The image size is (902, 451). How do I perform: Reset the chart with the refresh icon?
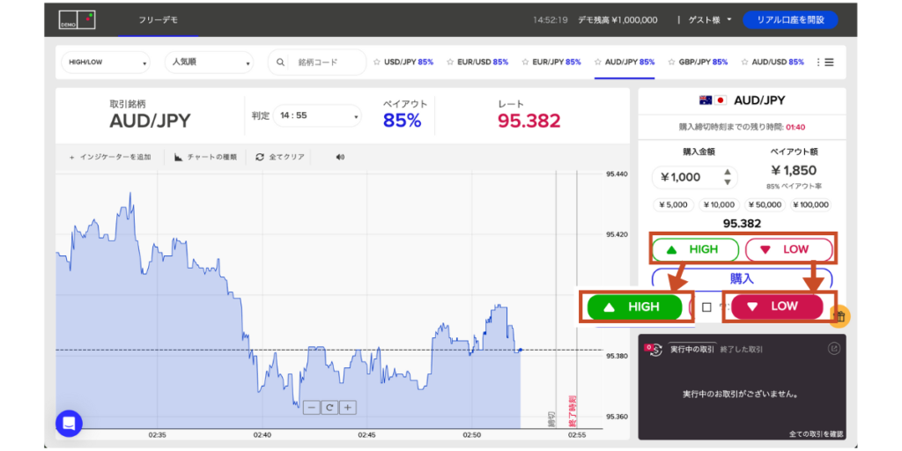(x=329, y=407)
